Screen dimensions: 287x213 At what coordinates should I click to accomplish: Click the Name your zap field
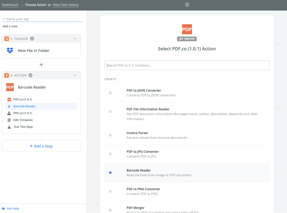42,19
